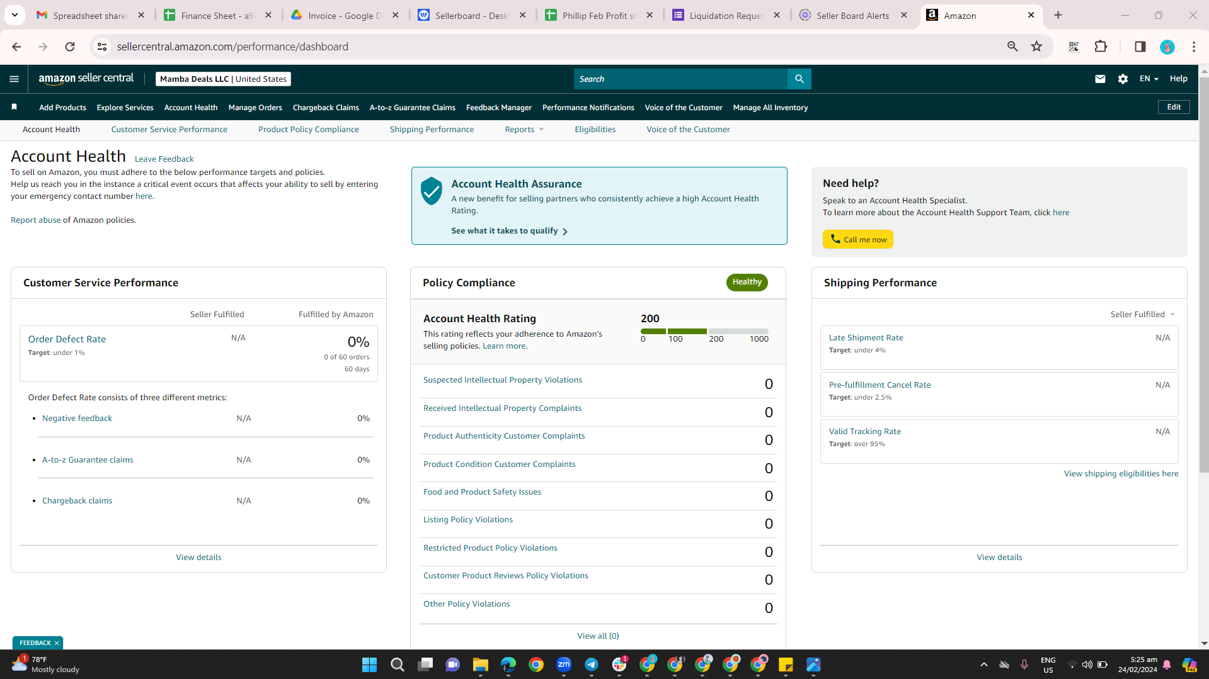Viewport: 1209px width, 679px height.
Task: Open Sticky Notes from the taskbar
Action: [x=786, y=665]
